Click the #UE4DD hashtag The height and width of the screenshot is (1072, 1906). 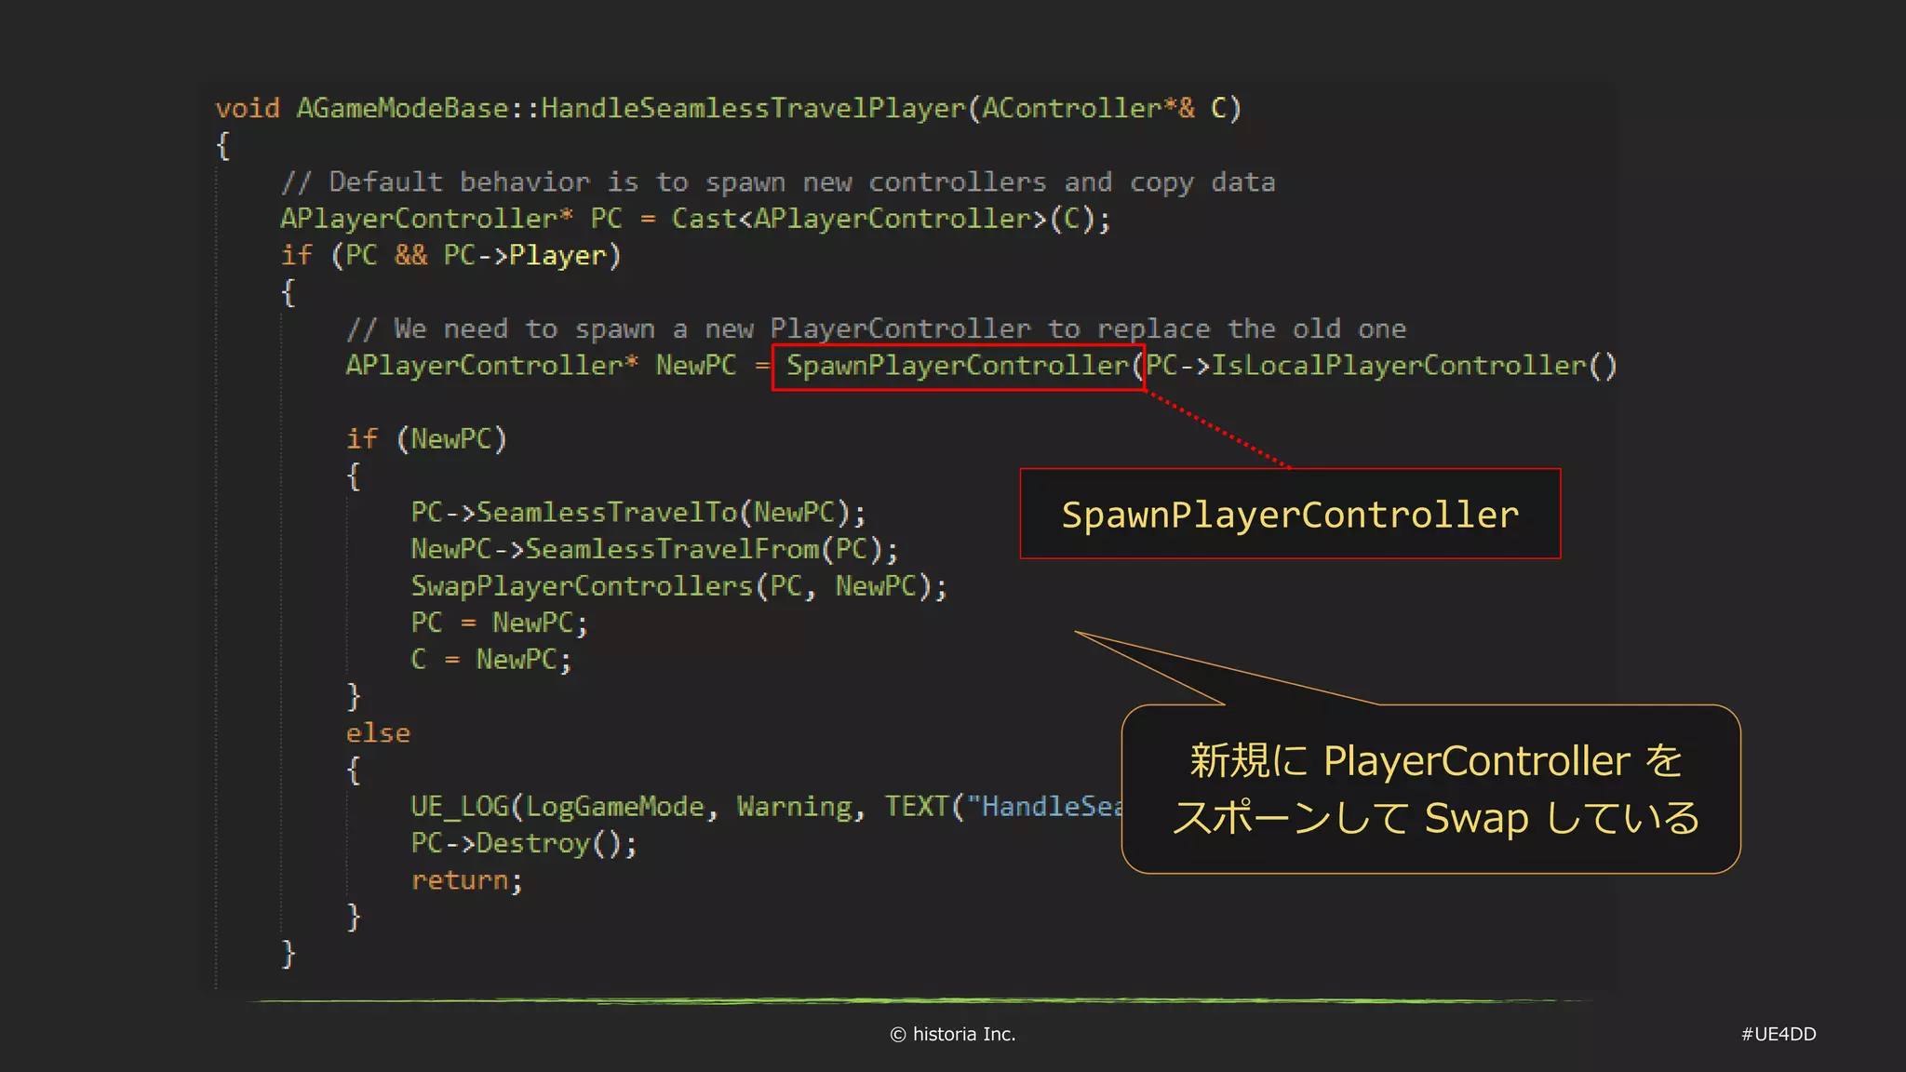[1778, 1034]
